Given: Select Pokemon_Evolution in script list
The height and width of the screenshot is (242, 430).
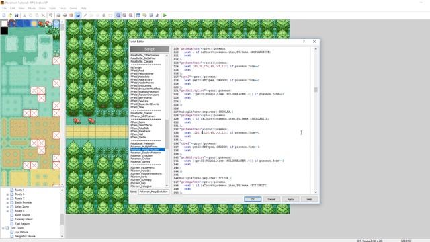Looking at the screenshot, I should pos(142,155).
